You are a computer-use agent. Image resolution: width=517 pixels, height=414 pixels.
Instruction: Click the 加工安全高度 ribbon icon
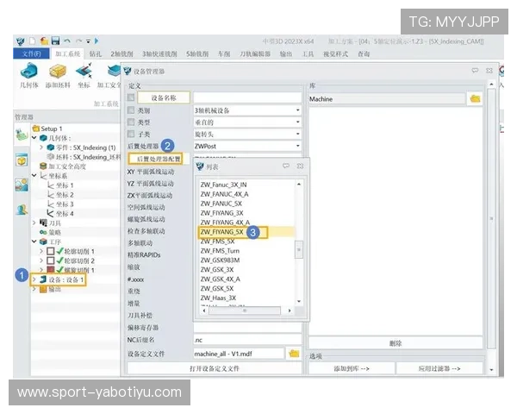click(111, 72)
